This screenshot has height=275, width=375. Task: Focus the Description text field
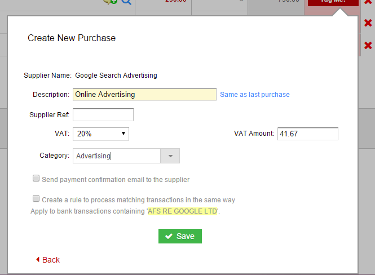(144, 95)
